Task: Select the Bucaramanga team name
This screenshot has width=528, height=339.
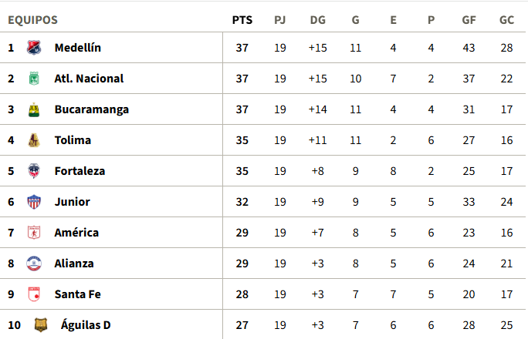Action: 91,109
